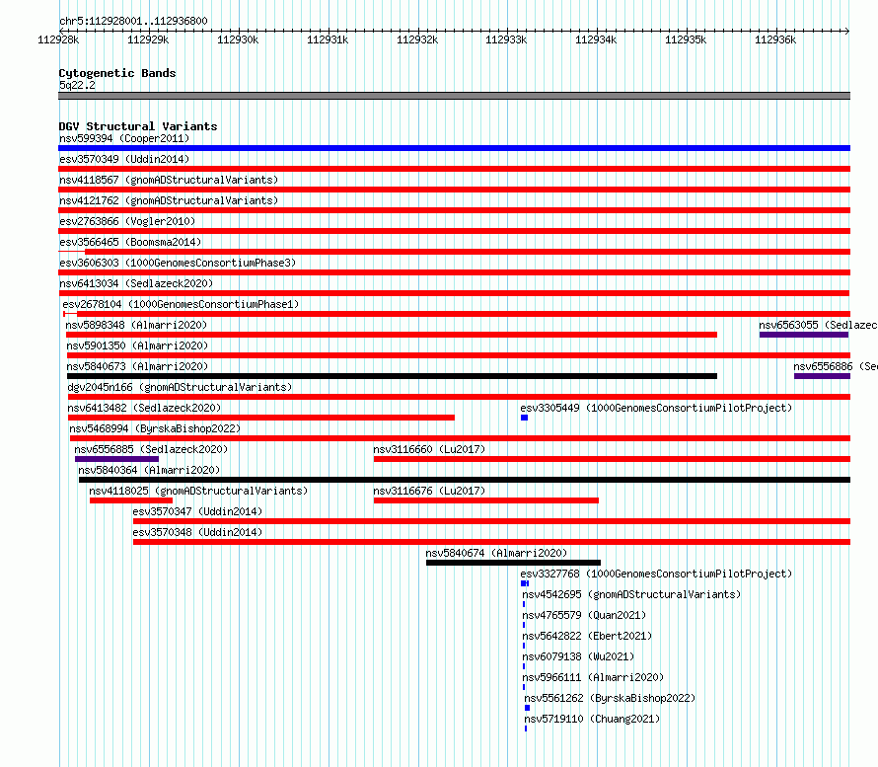Click the black bar of nsv5840674 (Almarri2020)

513,563
